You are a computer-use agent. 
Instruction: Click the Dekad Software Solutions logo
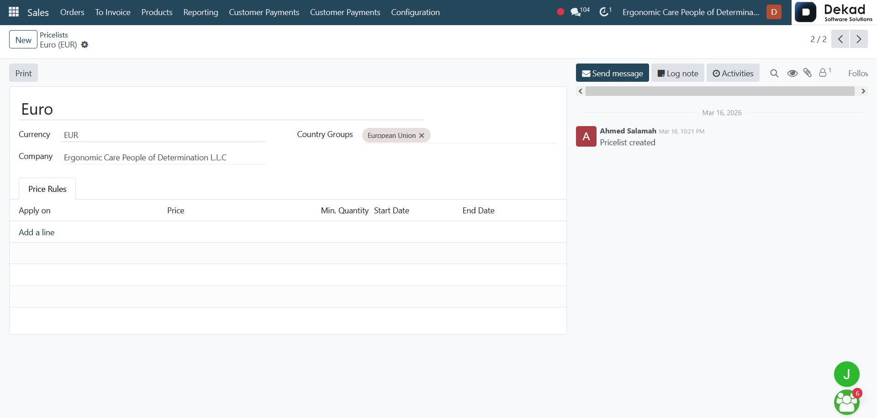tap(834, 12)
